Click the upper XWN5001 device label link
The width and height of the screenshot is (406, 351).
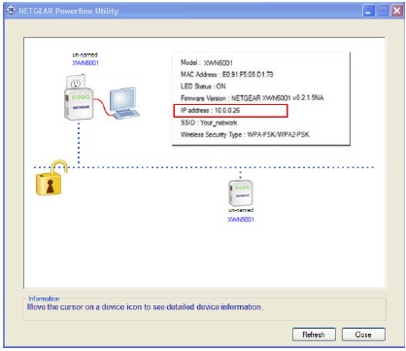pos(85,63)
